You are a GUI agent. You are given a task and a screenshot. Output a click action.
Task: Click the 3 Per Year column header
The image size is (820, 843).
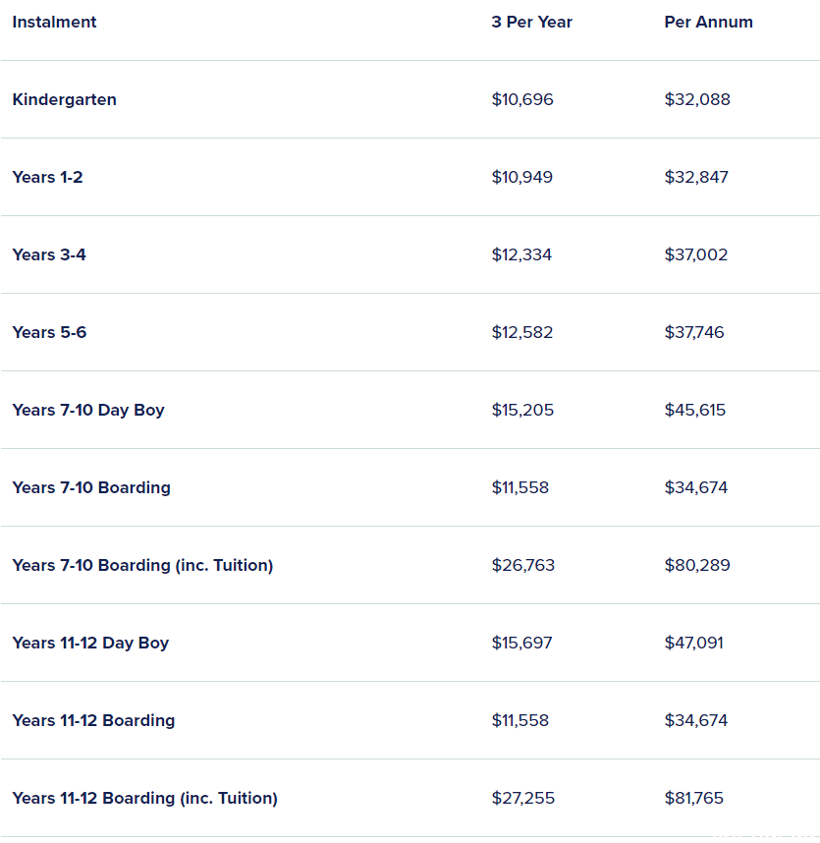pyautogui.click(x=531, y=22)
